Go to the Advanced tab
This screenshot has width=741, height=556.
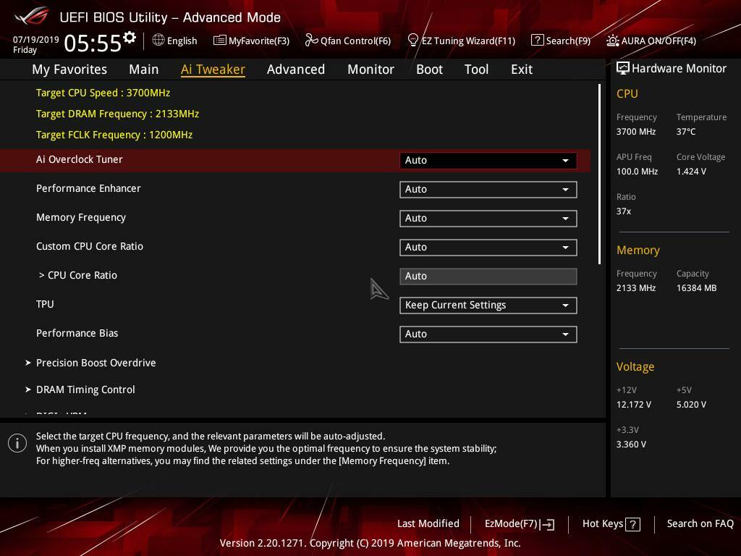coord(296,69)
